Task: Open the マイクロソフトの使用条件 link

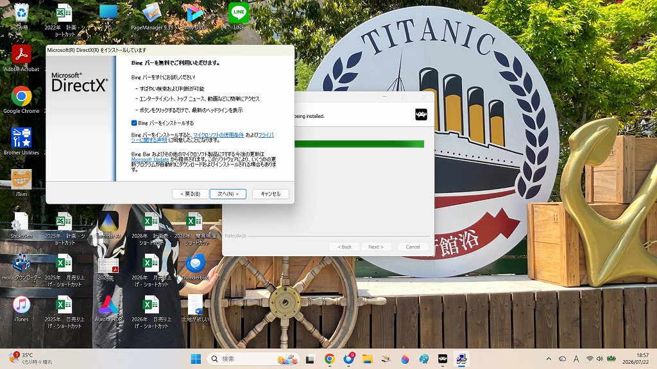Action: [x=218, y=135]
